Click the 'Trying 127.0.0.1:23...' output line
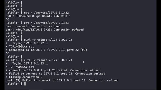 click(x=27, y=63)
